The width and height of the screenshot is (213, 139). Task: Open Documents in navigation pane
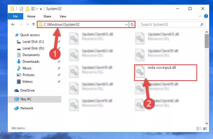point(31,55)
